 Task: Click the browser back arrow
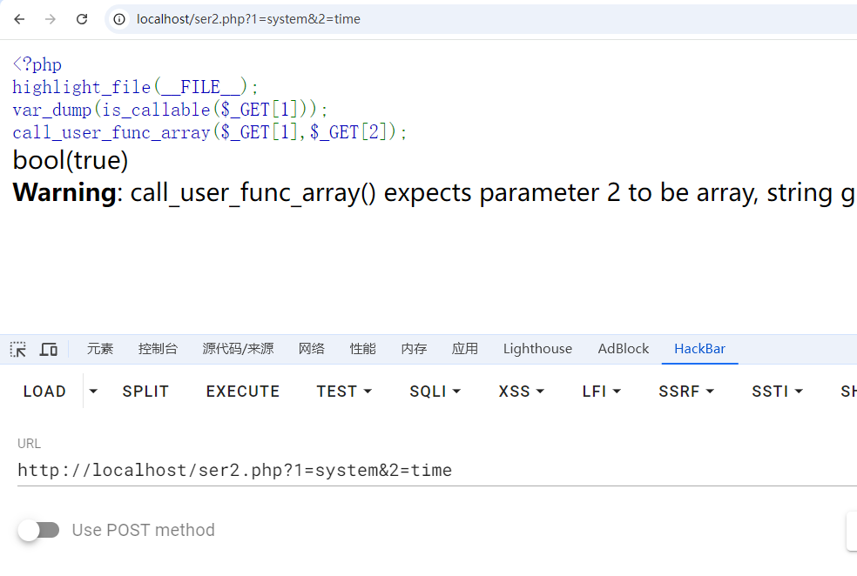point(19,19)
